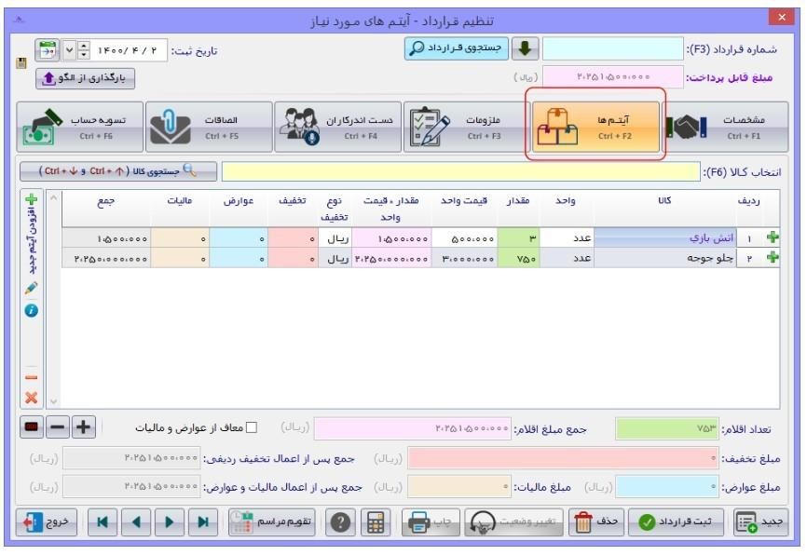Click the small floppy-disk save icon
The image size is (807, 555).
(21, 63)
